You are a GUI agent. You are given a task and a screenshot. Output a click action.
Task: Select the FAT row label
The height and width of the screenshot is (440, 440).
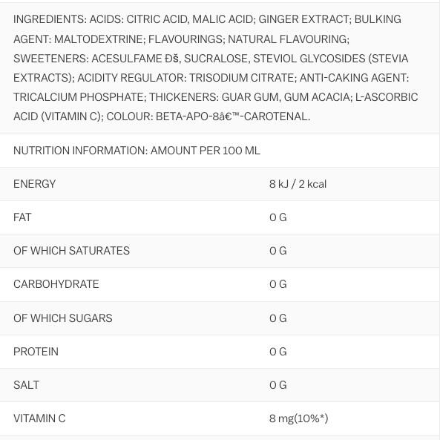[x=22, y=217]
